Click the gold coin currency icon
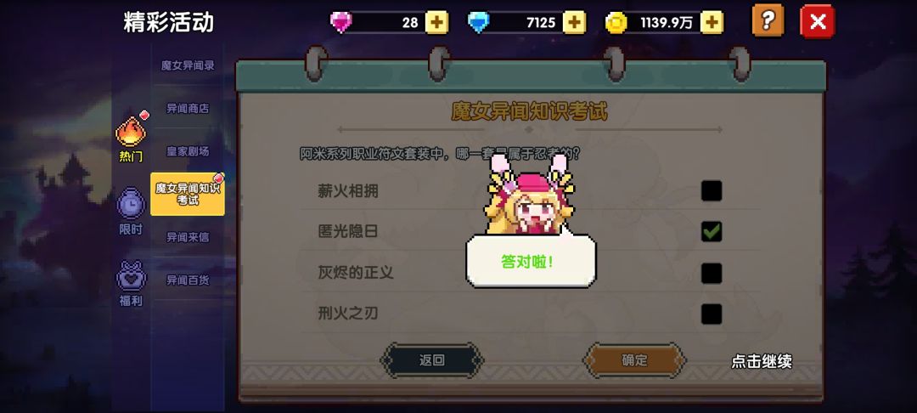 pyautogui.click(x=616, y=23)
